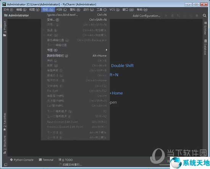Image resolution: width=210 pixels, height=169 pixels.
Task: Open the 工具 (T) menu
Action: [x=102, y=10]
